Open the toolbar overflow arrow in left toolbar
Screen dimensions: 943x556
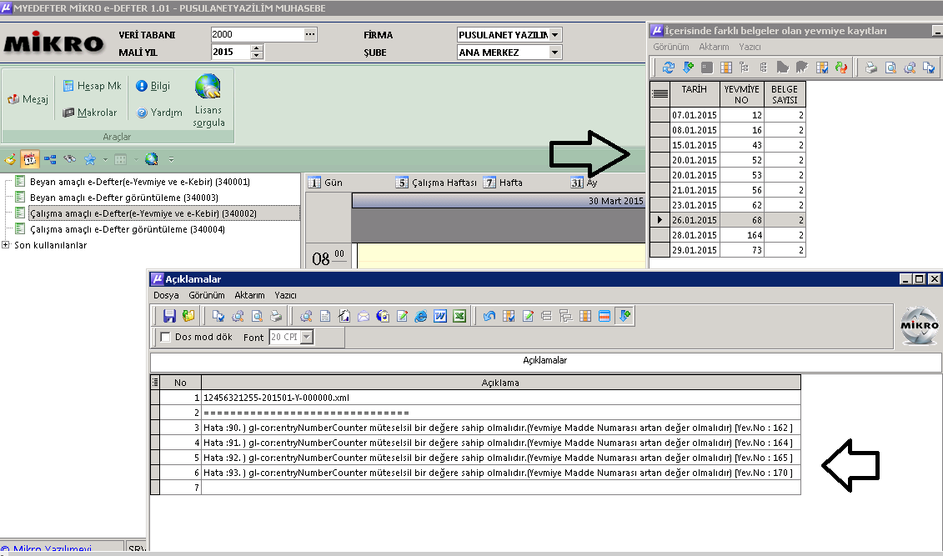(x=172, y=159)
